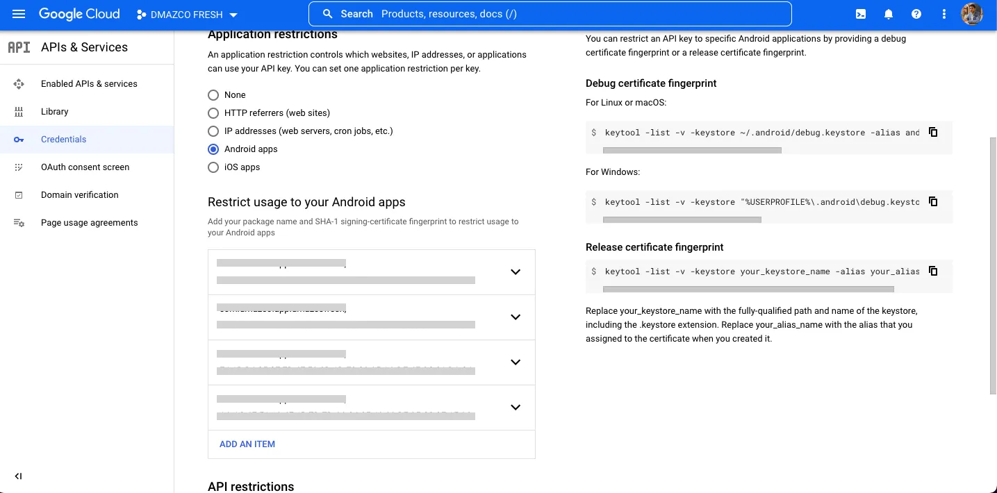Go to Enabled APIs & services

(x=89, y=84)
